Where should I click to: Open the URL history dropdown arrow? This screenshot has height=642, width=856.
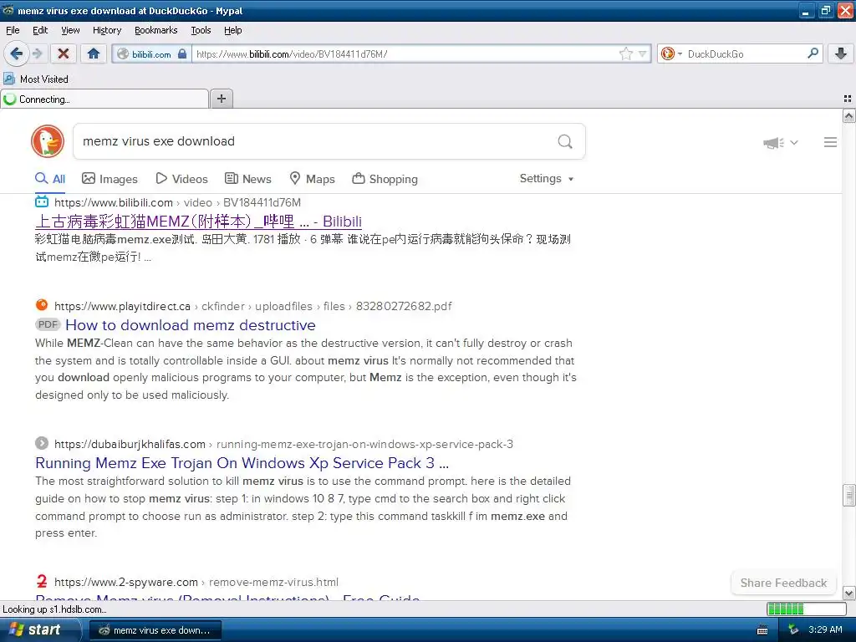[643, 53]
